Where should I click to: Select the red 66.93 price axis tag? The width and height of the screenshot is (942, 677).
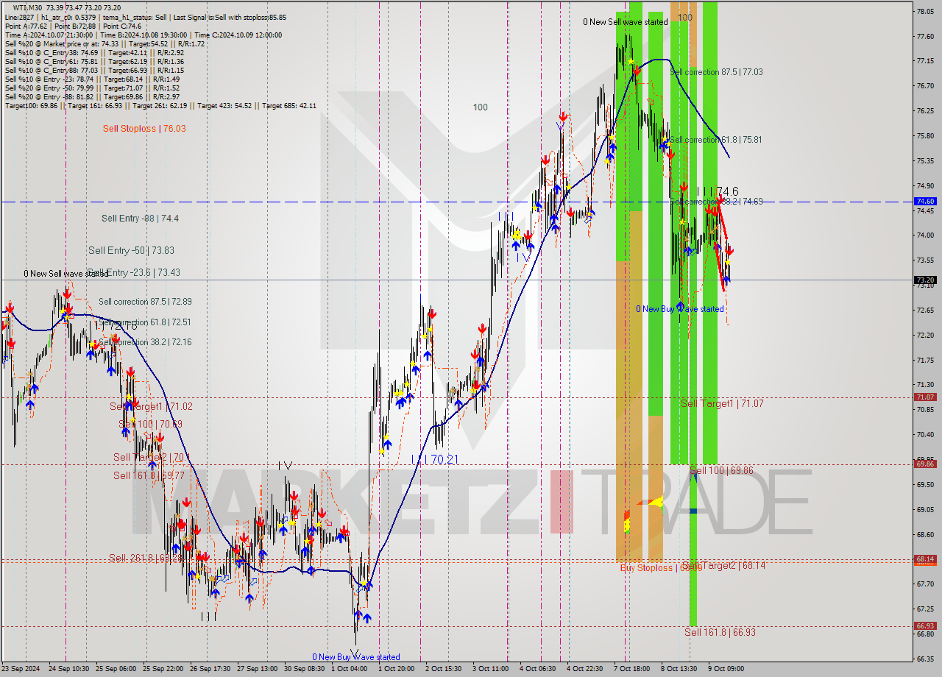[925, 625]
